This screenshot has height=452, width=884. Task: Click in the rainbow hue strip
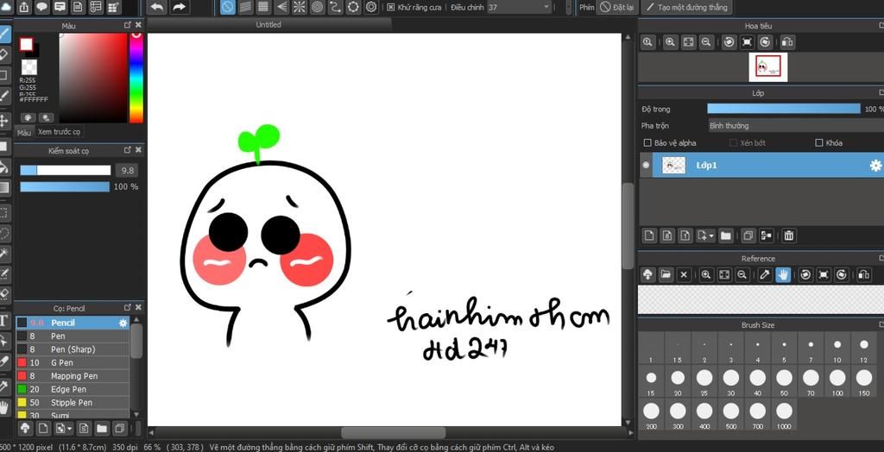(136, 78)
